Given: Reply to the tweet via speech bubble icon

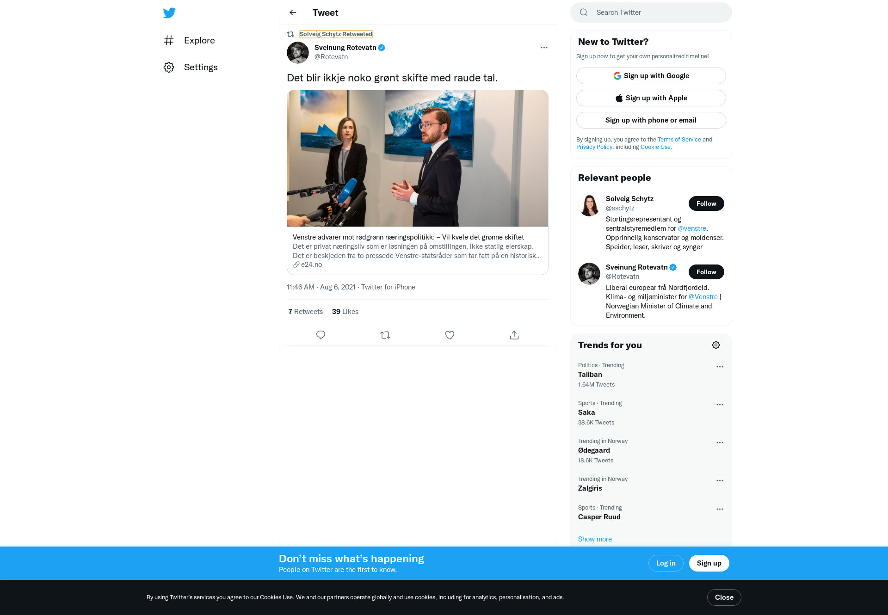Looking at the screenshot, I should [321, 335].
